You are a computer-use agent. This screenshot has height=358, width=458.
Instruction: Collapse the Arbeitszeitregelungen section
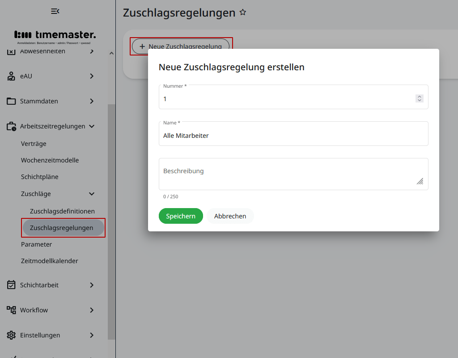click(x=92, y=126)
